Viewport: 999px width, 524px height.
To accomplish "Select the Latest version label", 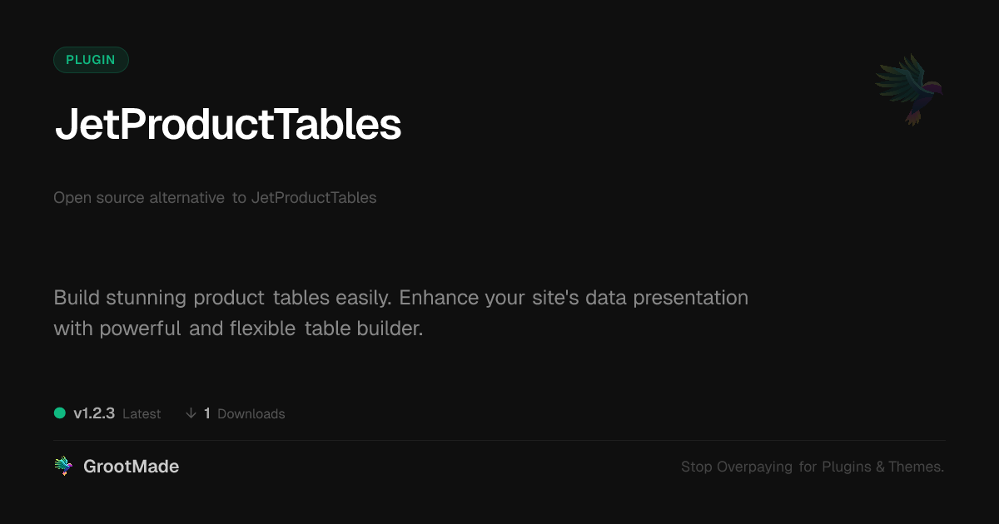I will tap(142, 413).
